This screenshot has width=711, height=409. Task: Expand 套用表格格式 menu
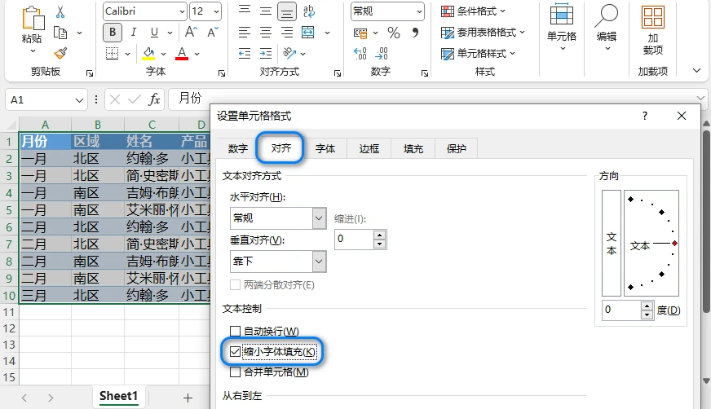[x=483, y=32]
